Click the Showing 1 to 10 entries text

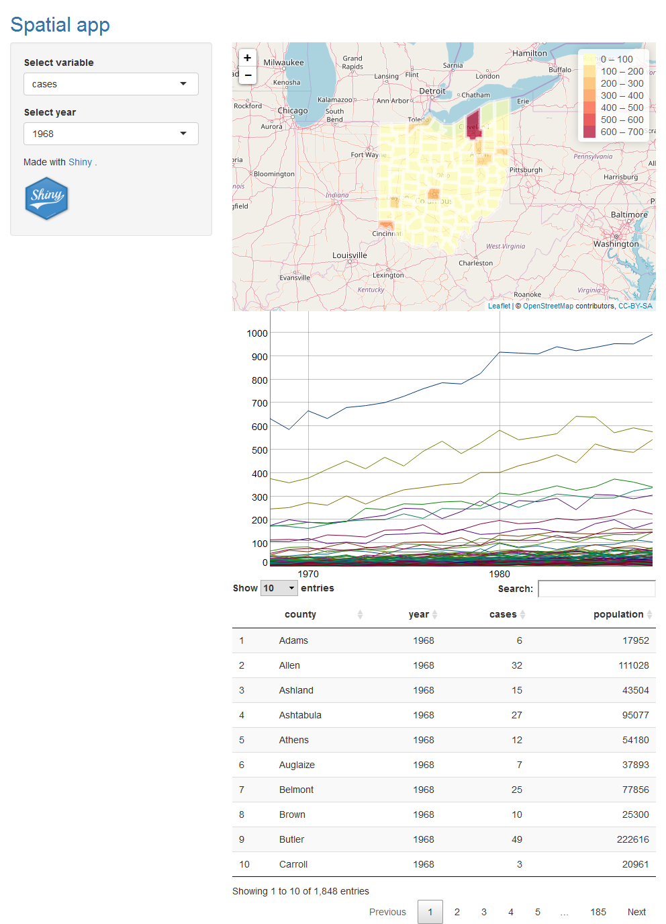(301, 891)
